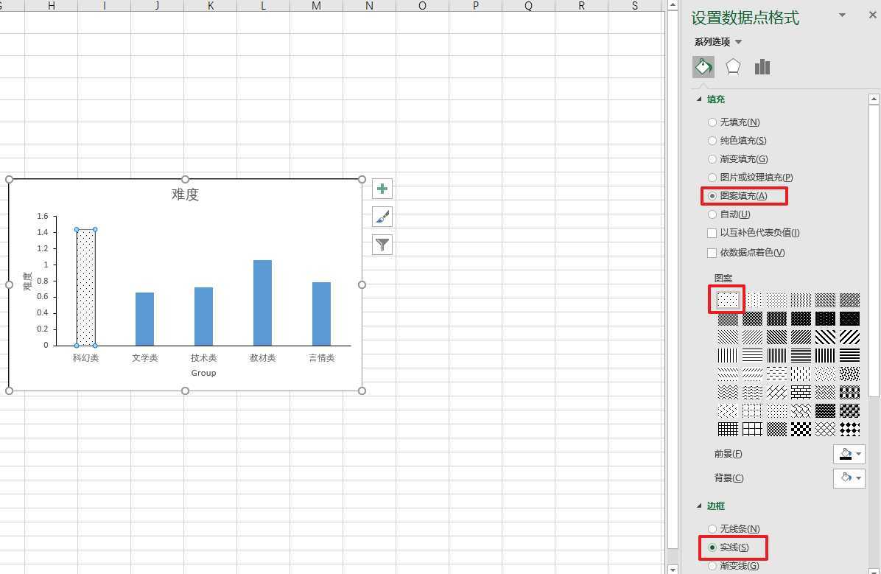Select the 图案填充 radio button
The height and width of the screenshot is (574, 881).
tap(712, 196)
